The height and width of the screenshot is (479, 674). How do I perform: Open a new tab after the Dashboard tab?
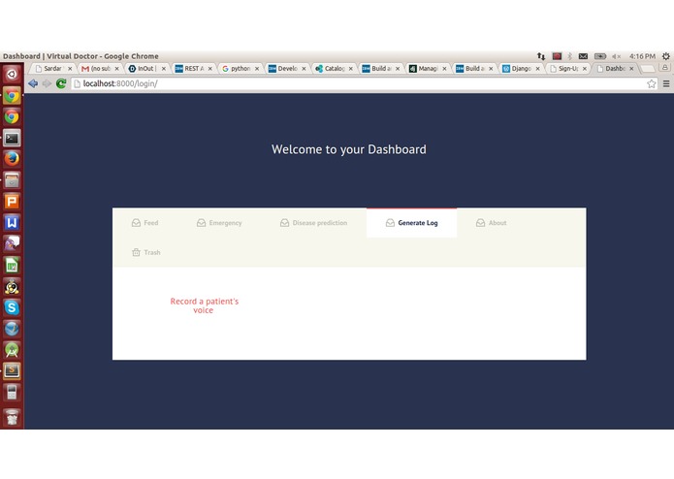[x=648, y=69]
